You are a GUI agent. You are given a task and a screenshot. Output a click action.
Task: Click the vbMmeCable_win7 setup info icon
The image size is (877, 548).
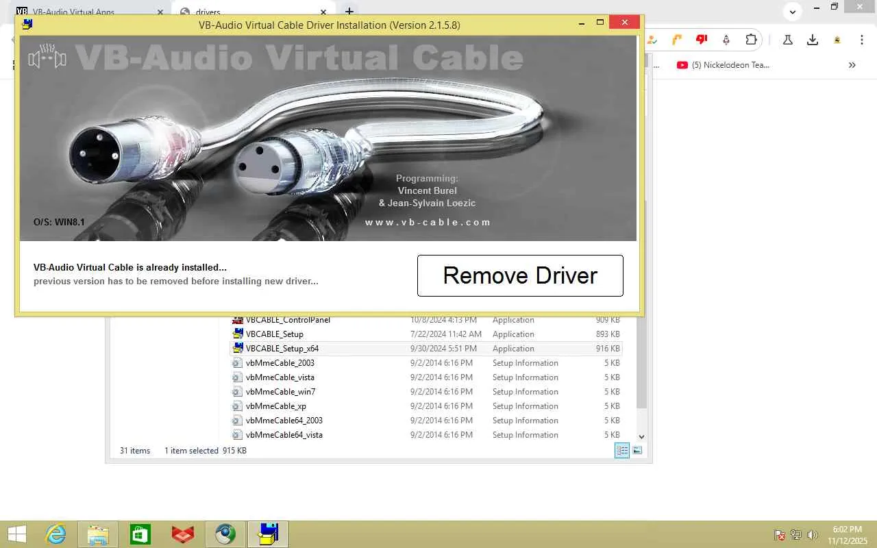(x=238, y=392)
